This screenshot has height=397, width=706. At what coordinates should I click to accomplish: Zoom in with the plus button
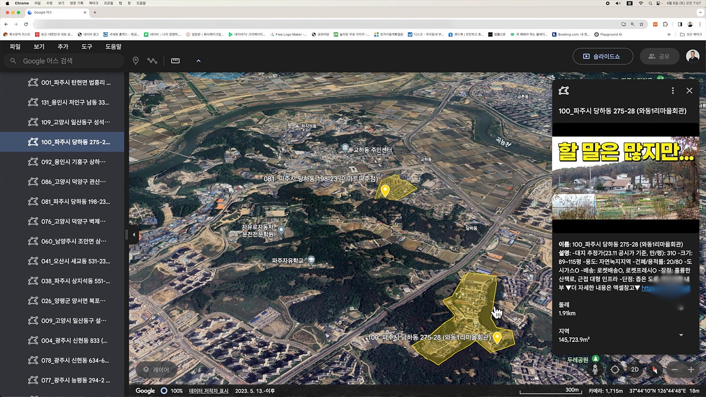pyautogui.click(x=691, y=370)
